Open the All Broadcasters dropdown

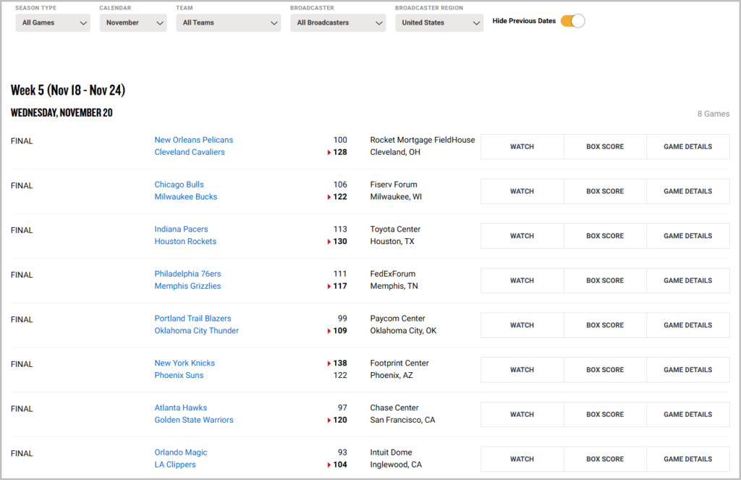pyautogui.click(x=339, y=22)
